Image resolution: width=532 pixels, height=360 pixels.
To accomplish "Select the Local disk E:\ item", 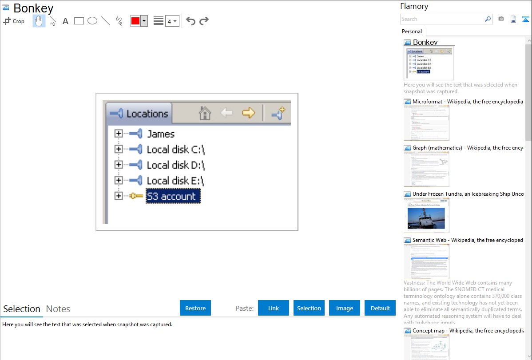I will pos(175,181).
